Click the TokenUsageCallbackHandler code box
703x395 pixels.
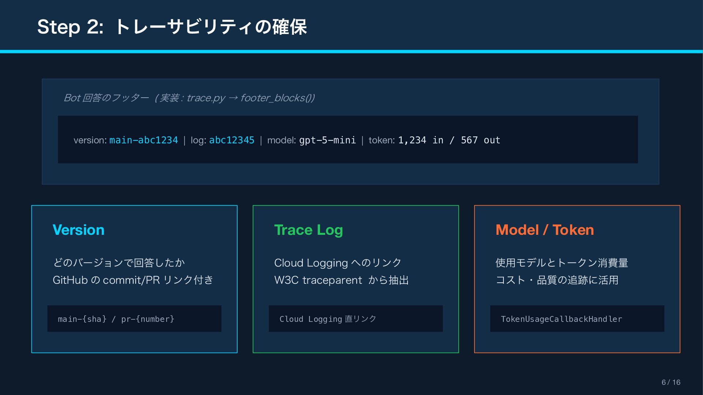pos(577,319)
